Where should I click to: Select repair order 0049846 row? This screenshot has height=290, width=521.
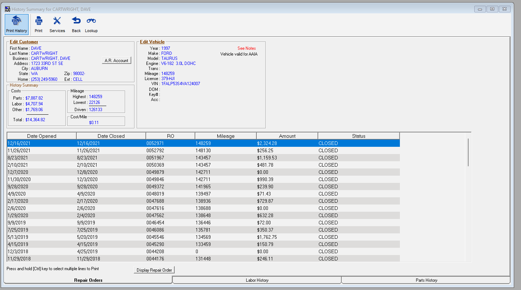(204, 179)
